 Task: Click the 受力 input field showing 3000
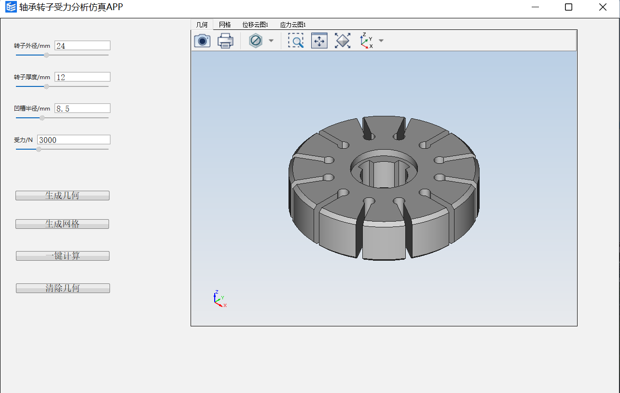tap(74, 140)
